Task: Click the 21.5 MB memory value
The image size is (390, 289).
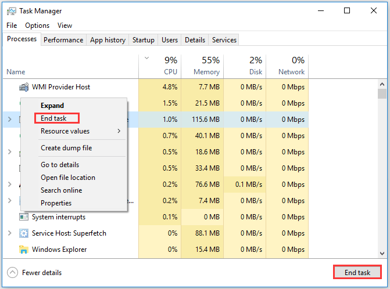Action: pyautogui.click(x=207, y=103)
